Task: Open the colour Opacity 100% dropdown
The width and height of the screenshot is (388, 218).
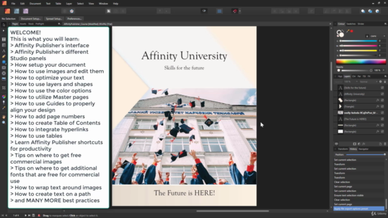Action: pyautogui.click(x=384, y=70)
